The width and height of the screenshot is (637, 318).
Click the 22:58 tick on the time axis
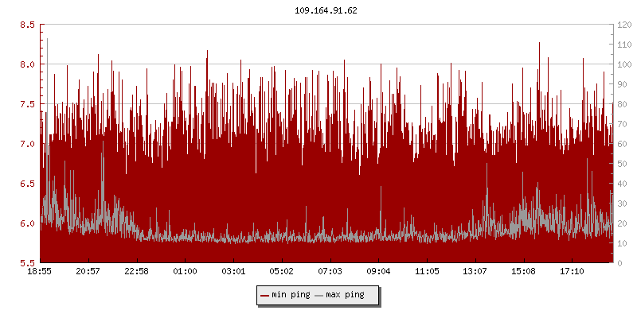[137, 272]
